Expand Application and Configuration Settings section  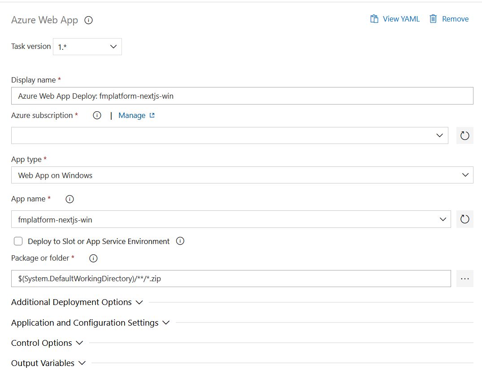coord(90,323)
